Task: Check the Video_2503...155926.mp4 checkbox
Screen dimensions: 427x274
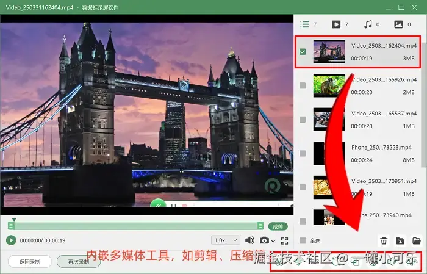Action: [x=303, y=85]
